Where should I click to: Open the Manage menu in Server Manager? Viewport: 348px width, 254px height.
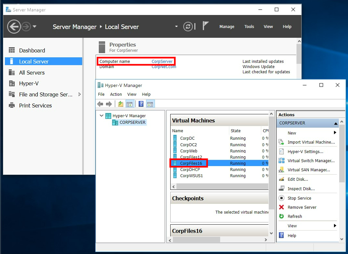click(227, 27)
